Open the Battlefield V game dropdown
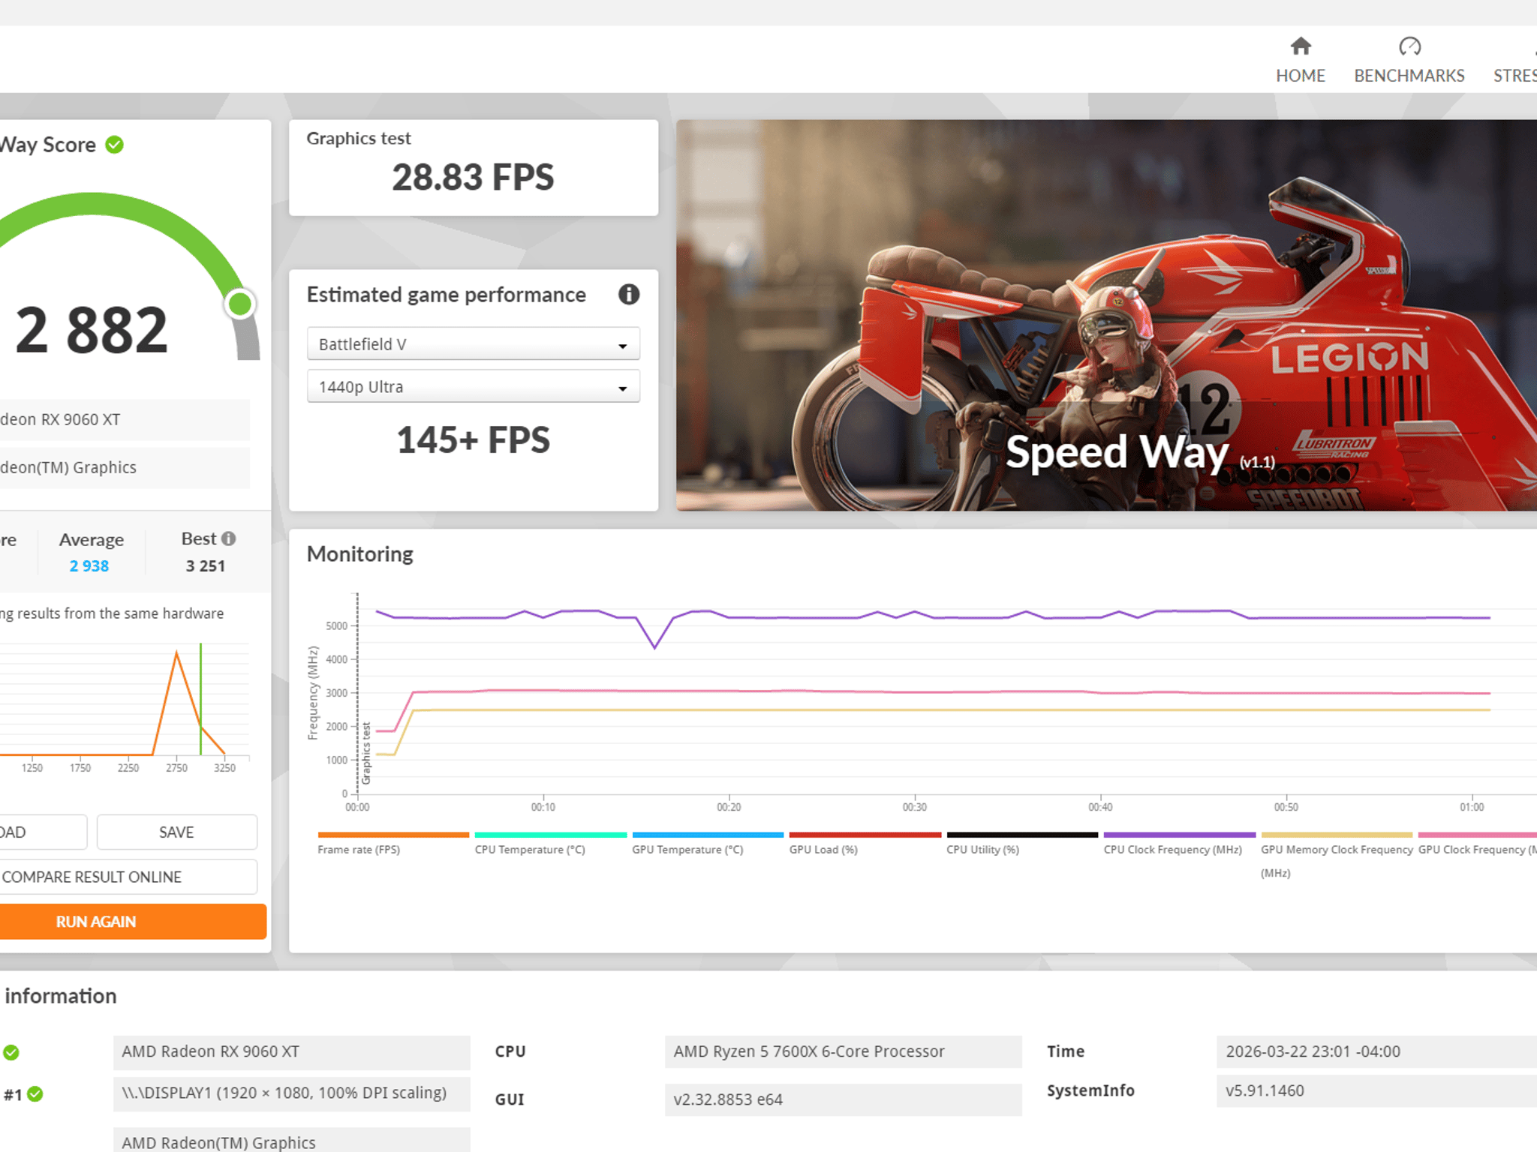The image size is (1537, 1152). click(474, 344)
